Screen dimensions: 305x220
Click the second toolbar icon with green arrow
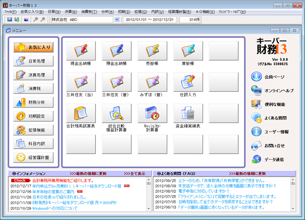click(x=17, y=20)
